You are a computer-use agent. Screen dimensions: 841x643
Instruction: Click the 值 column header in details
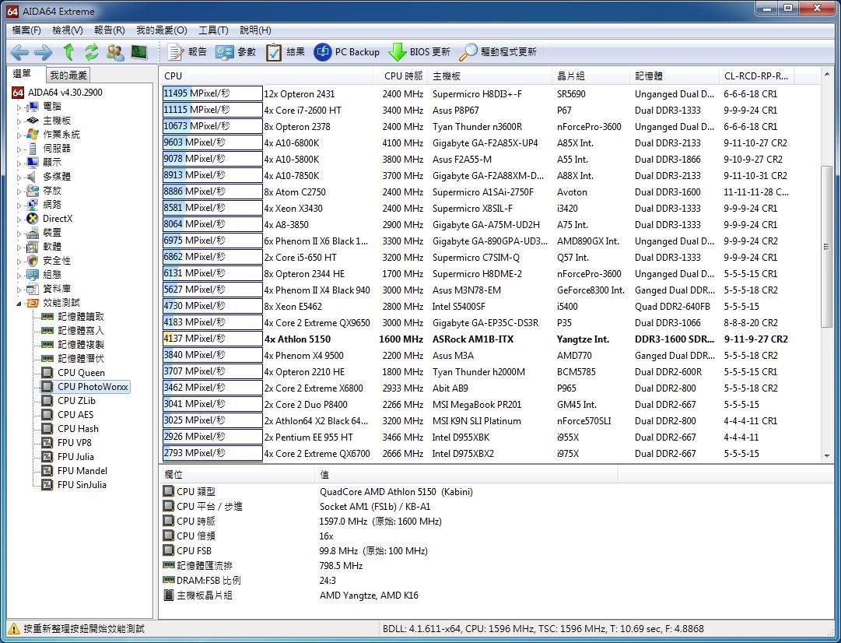[465, 475]
